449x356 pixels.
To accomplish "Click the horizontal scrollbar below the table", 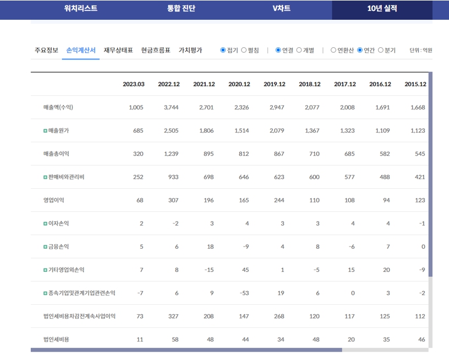I will [186, 350].
